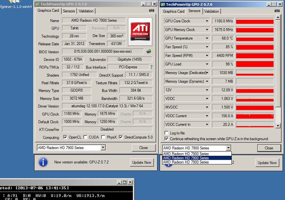This screenshot has width=285, height=200.
Task: Select the highlighted AMD Radeon HD 7900 entry
Action: click(x=197, y=158)
